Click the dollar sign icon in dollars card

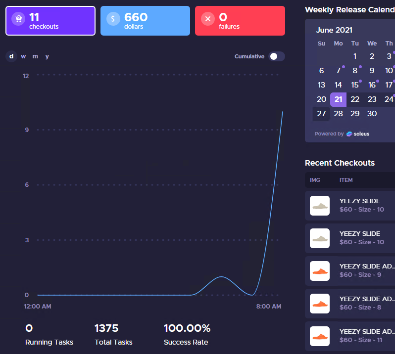[x=113, y=19]
